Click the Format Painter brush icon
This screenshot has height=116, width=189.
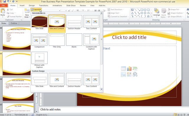(8, 17)
